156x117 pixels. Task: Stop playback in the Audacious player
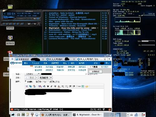tap(14, 24)
